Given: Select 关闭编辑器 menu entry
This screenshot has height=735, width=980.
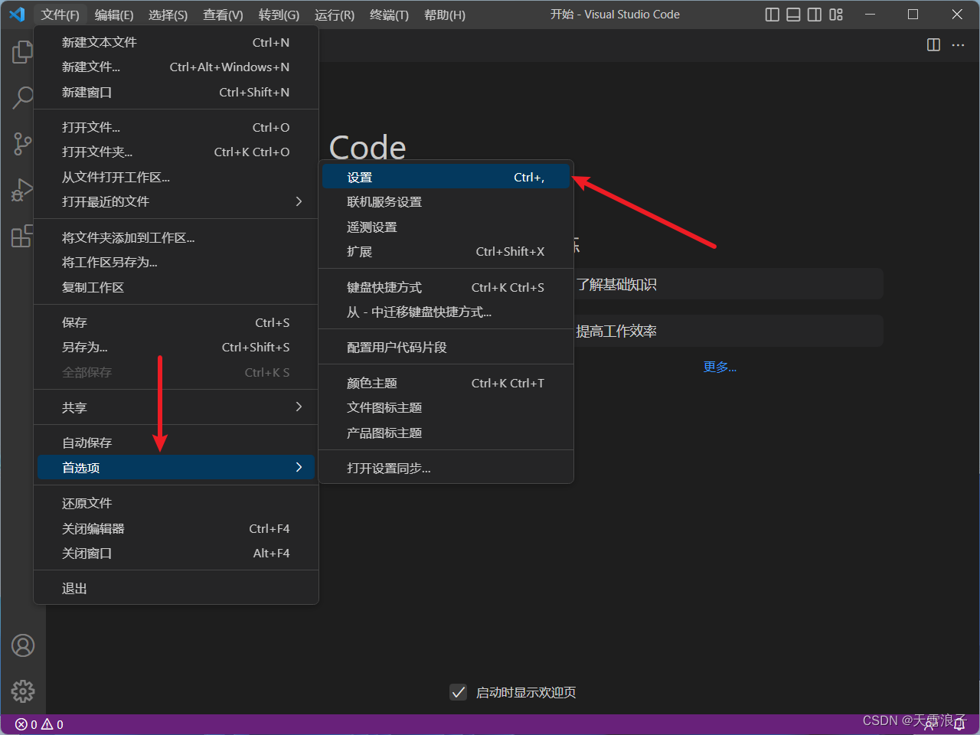Looking at the screenshot, I should click(x=176, y=528).
